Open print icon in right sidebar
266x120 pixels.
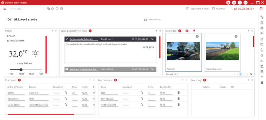[262, 28]
